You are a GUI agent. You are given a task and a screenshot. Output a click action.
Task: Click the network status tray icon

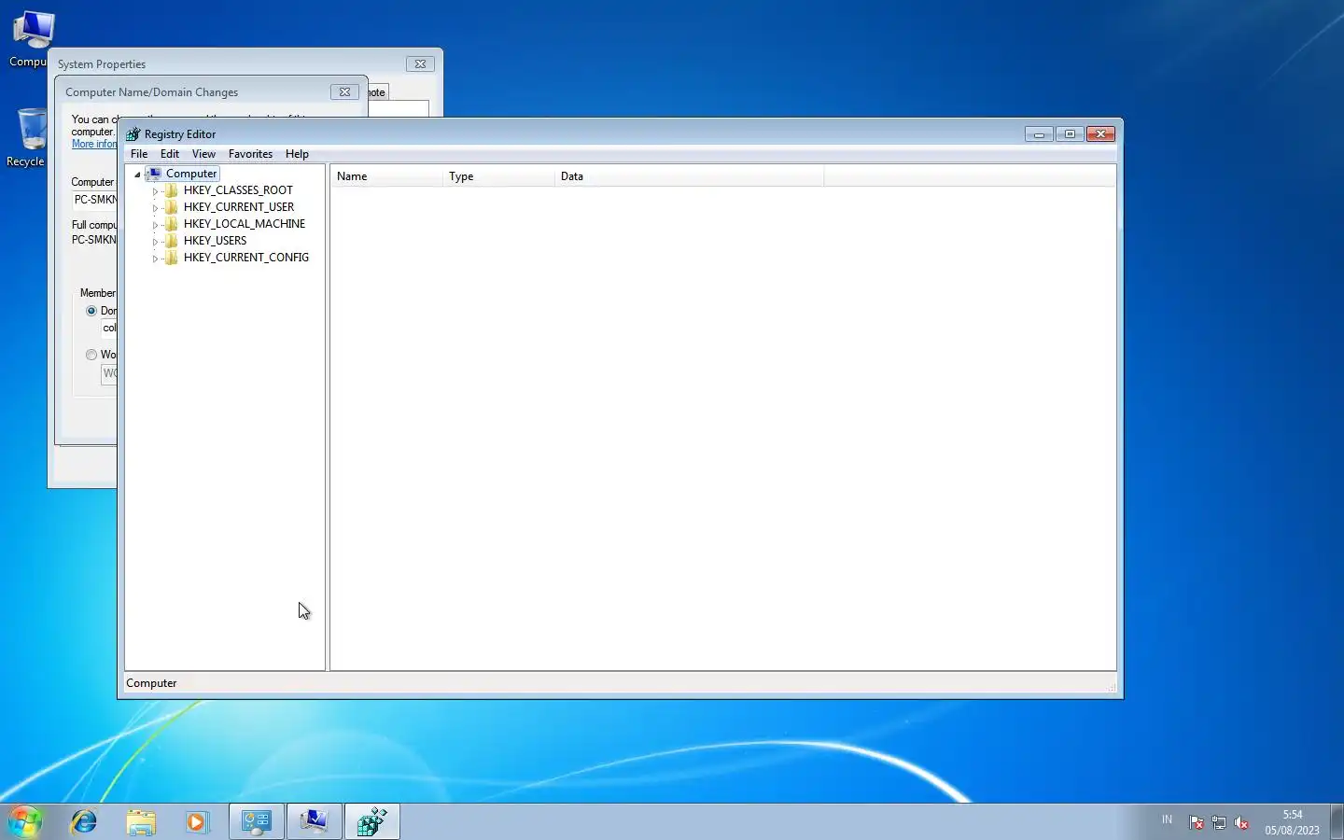(x=1219, y=822)
